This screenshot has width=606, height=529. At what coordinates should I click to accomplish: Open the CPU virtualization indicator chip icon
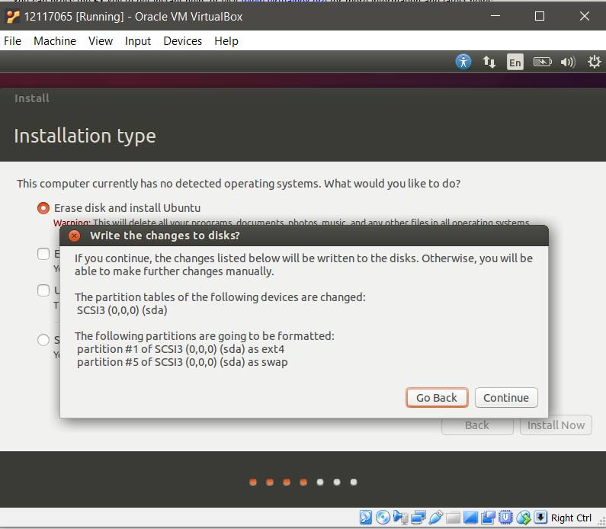point(505,518)
